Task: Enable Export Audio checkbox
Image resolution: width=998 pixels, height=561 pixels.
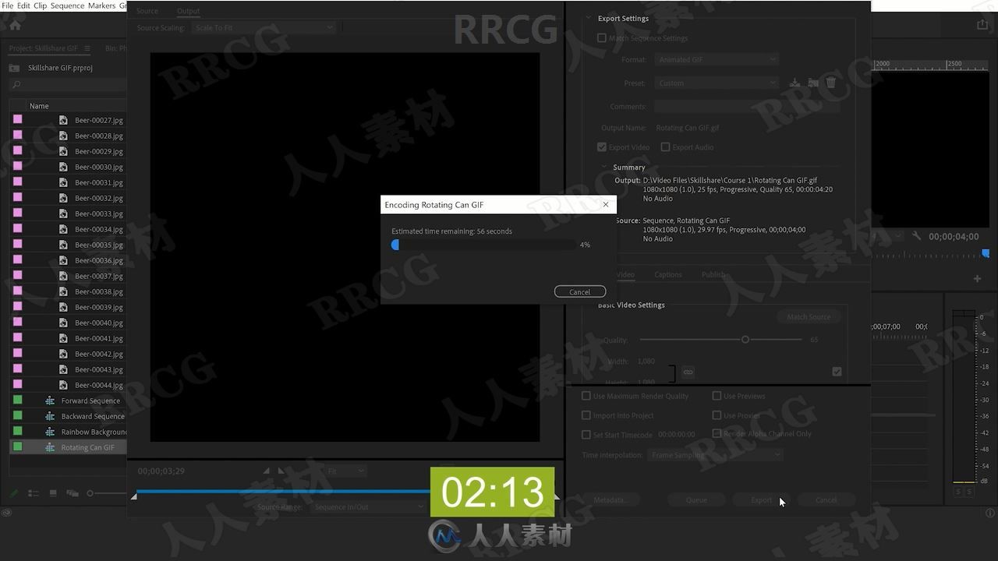Action: [x=665, y=146]
